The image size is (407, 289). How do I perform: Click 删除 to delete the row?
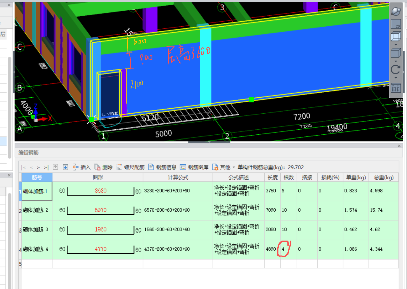click(103, 167)
